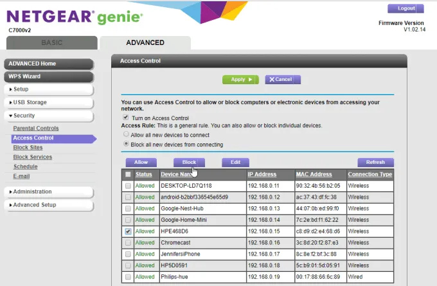The height and width of the screenshot is (286, 437).
Task: Sort table by MAC Address column header
Action: (x=314, y=174)
